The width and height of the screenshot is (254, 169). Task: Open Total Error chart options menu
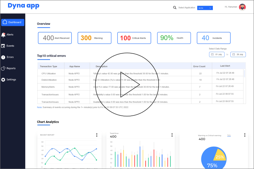tap(172, 135)
